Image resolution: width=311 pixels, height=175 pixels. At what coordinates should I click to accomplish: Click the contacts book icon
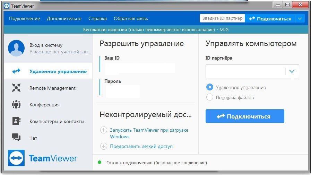click(16, 121)
